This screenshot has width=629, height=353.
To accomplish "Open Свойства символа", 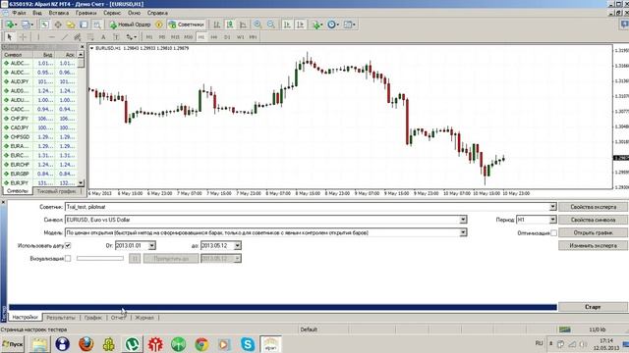I will [593, 220].
